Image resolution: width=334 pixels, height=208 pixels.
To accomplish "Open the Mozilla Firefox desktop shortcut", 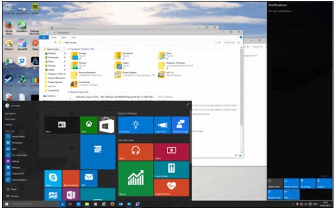I will click(x=9, y=28).
